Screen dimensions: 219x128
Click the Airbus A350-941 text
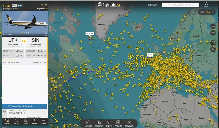coord(17,113)
